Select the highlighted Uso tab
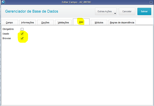 click(x=81, y=22)
